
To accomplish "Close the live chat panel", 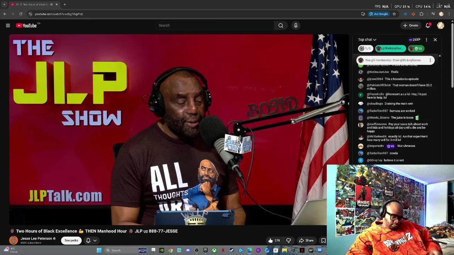I will coord(435,40).
